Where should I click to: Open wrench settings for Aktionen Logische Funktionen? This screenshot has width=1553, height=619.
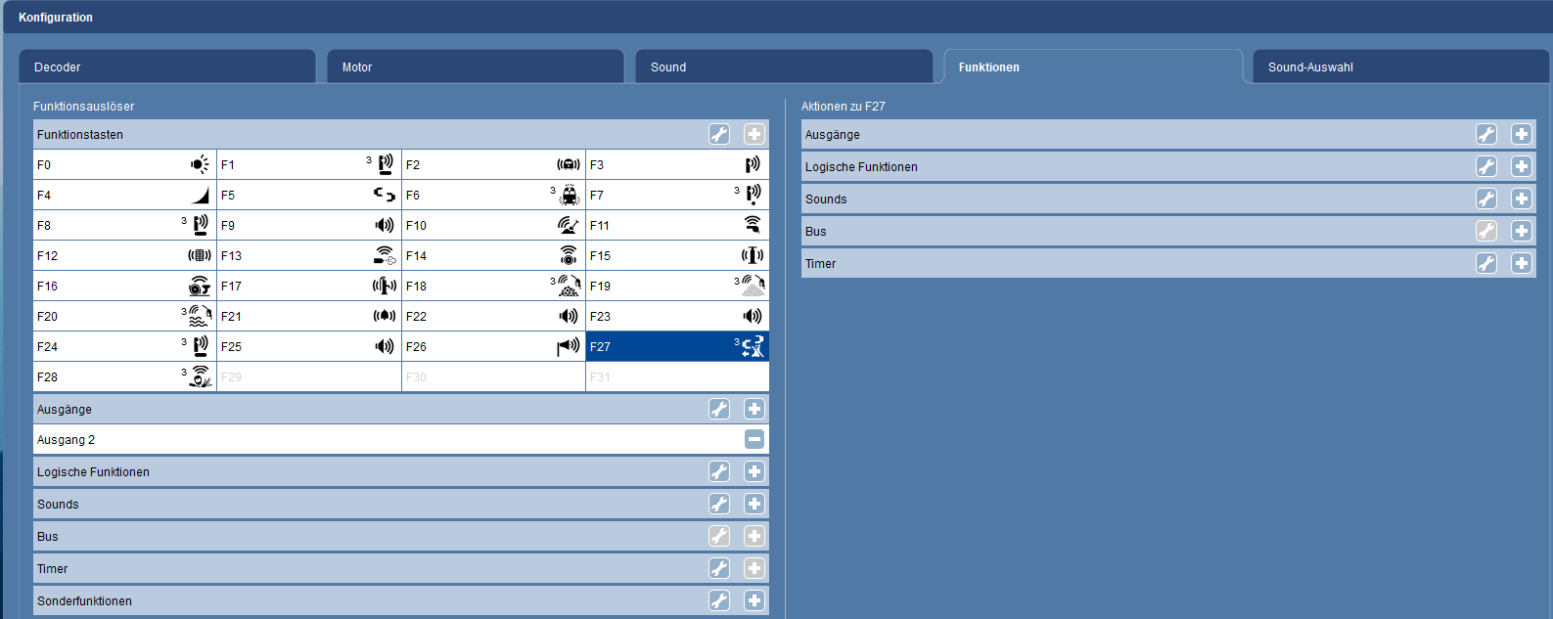point(1486,167)
